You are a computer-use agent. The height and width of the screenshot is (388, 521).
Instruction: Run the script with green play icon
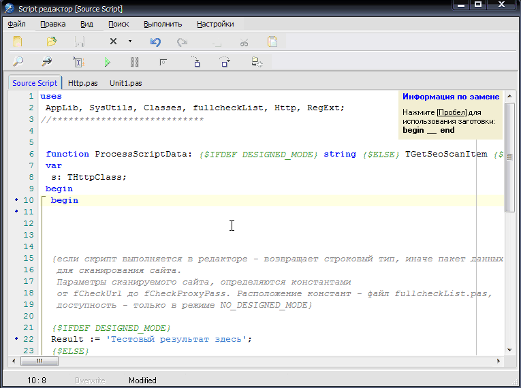point(107,62)
